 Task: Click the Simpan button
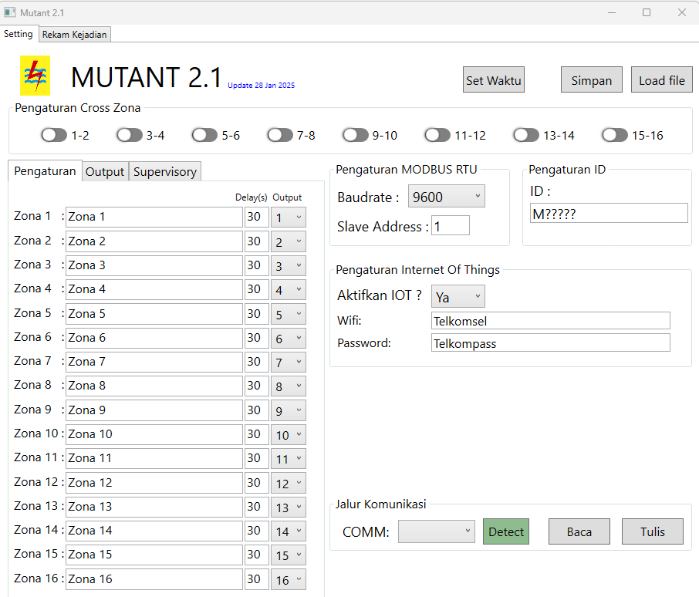(x=591, y=79)
